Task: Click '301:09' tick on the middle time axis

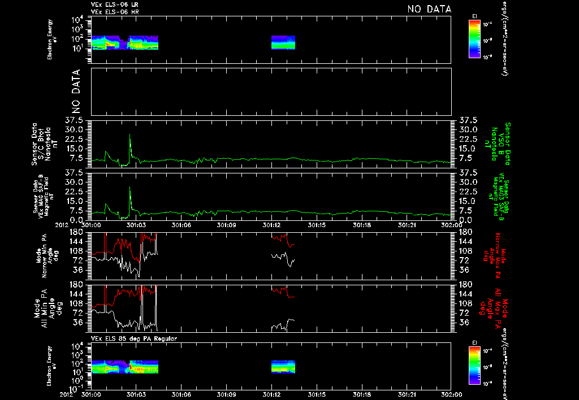Action: coord(226,225)
